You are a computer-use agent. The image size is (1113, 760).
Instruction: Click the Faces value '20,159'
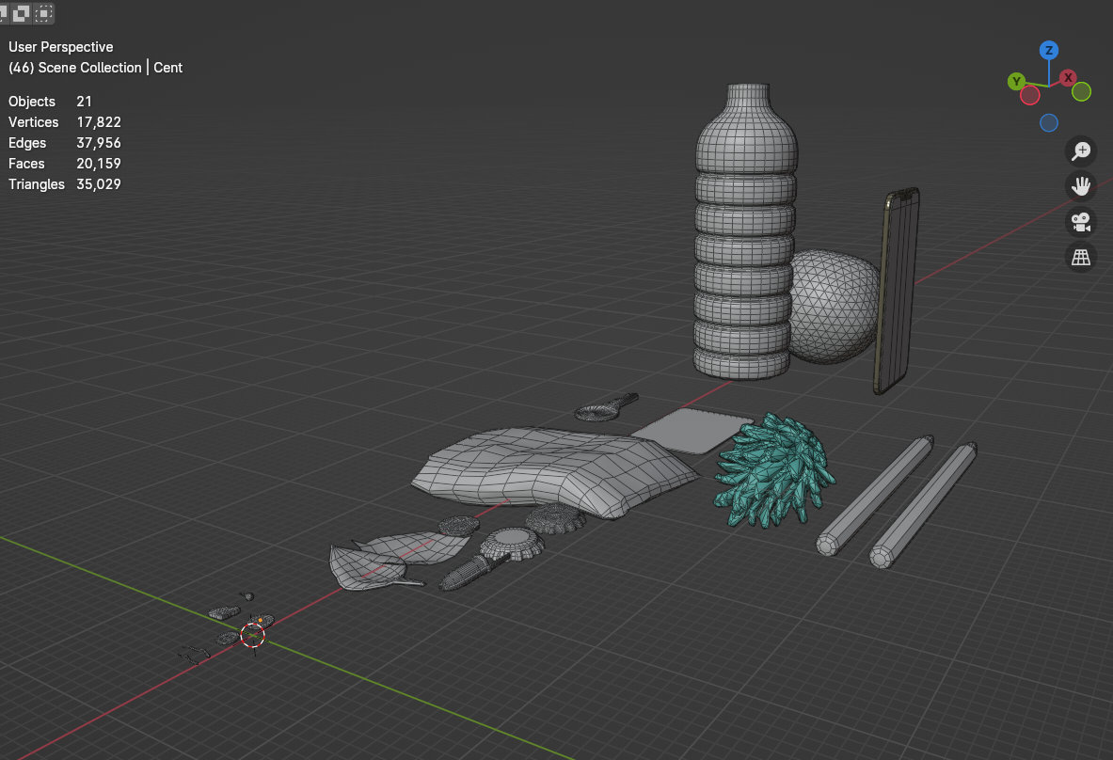point(99,164)
